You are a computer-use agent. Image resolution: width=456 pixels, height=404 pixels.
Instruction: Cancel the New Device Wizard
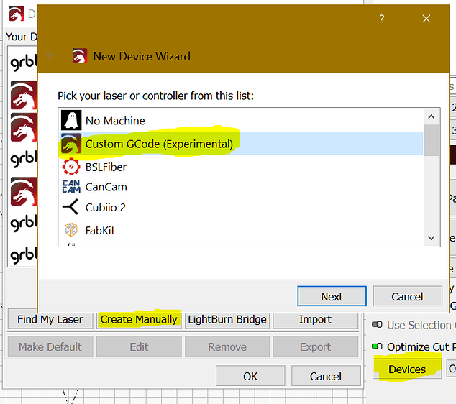point(407,296)
